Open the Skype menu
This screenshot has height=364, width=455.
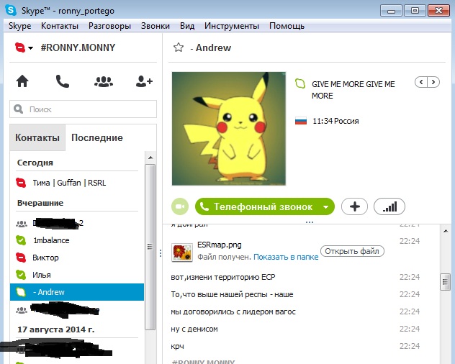pyautogui.click(x=19, y=26)
